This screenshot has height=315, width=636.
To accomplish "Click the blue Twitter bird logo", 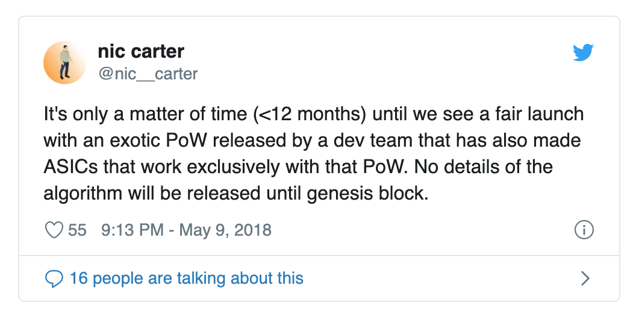I will click(583, 53).
